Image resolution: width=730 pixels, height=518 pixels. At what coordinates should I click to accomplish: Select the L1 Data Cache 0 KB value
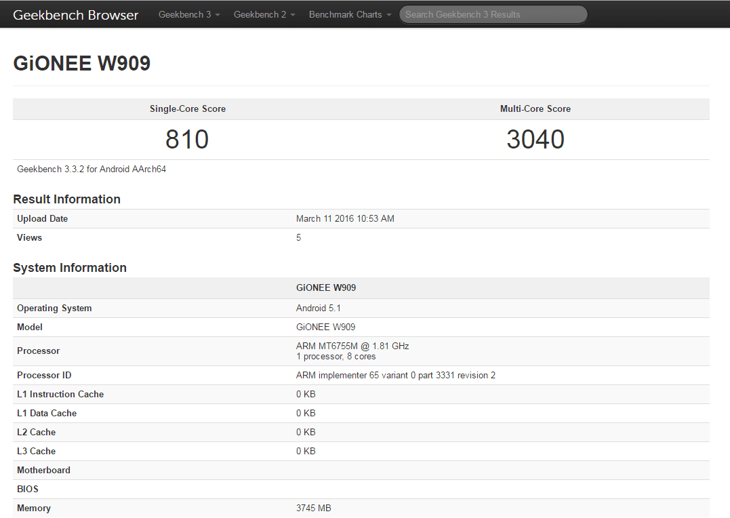pyautogui.click(x=306, y=413)
